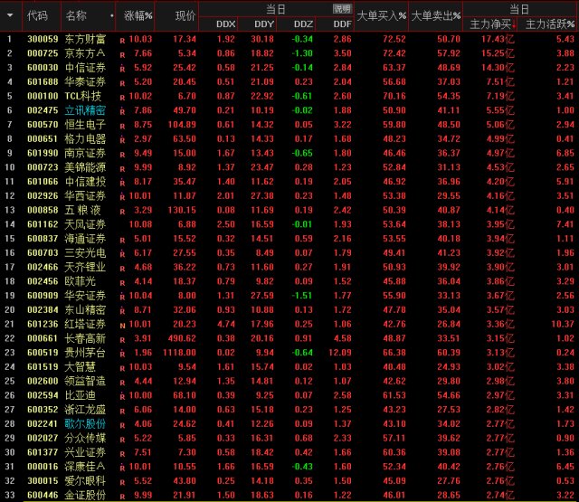The image size is (579, 502).
Task: Select stock name 恒生电子
Action: click(x=85, y=125)
